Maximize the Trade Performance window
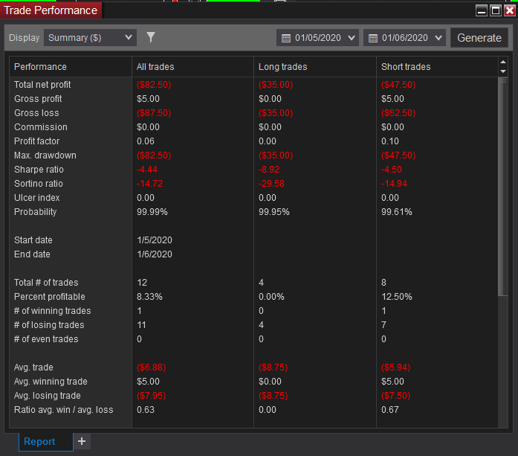This screenshot has width=518, height=456. [496, 10]
